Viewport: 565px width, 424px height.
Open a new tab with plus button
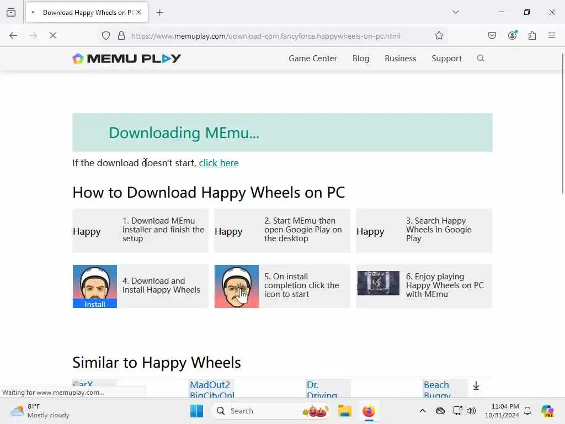(160, 13)
